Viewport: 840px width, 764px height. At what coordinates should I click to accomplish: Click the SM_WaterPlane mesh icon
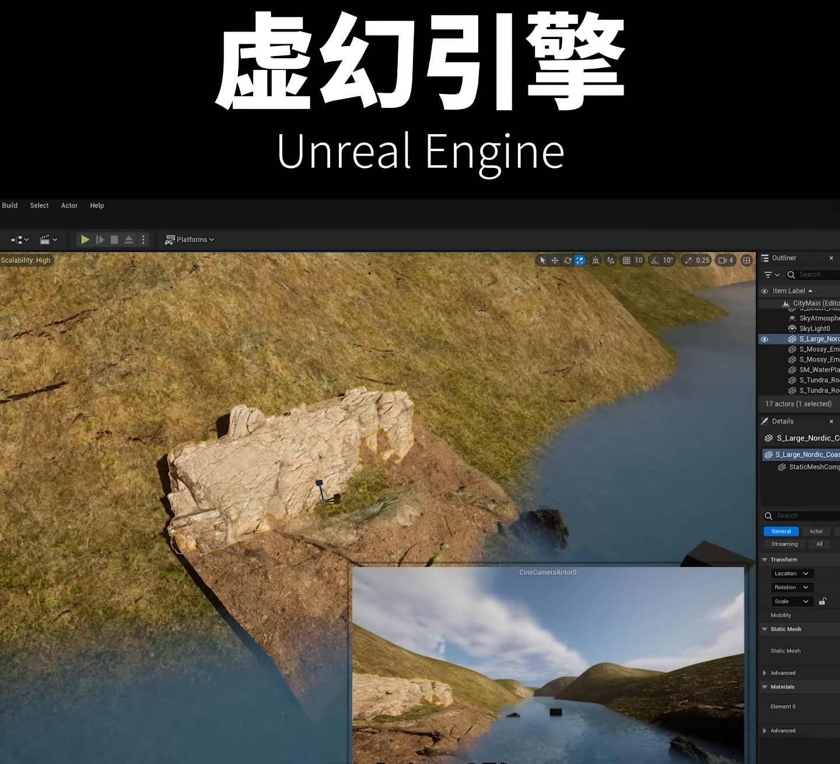click(x=792, y=370)
